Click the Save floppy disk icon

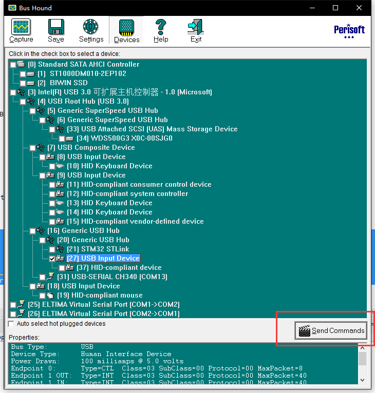click(55, 27)
